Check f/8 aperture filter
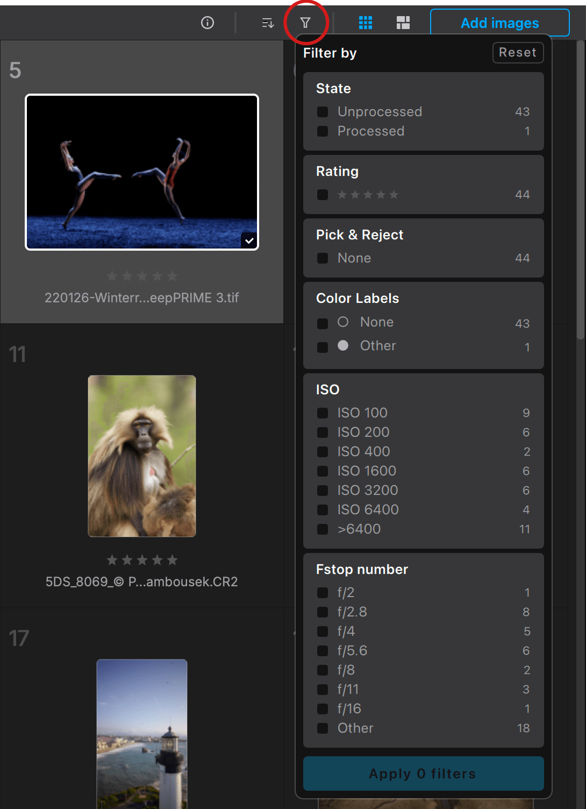 [323, 670]
